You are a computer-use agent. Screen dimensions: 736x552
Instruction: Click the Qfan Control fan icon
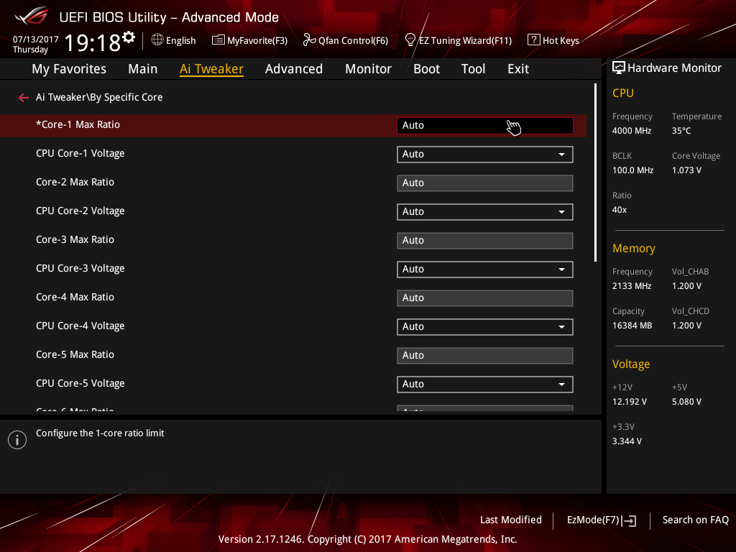click(x=309, y=40)
